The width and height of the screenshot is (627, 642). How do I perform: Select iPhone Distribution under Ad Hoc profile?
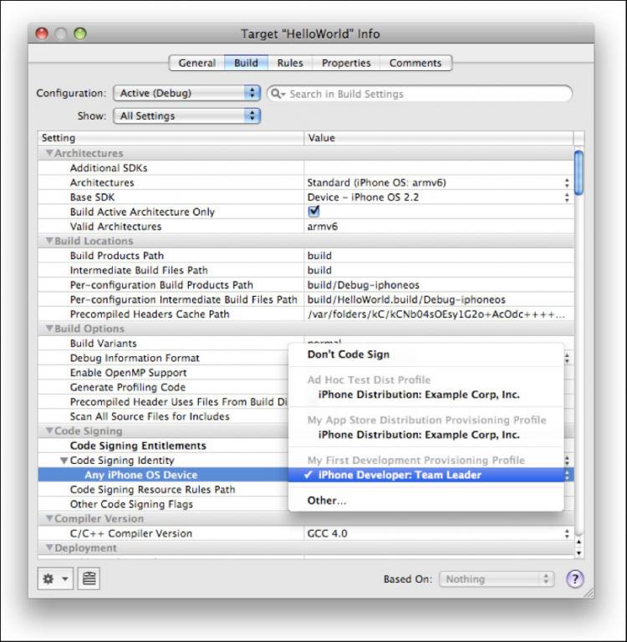coord(426,395)
